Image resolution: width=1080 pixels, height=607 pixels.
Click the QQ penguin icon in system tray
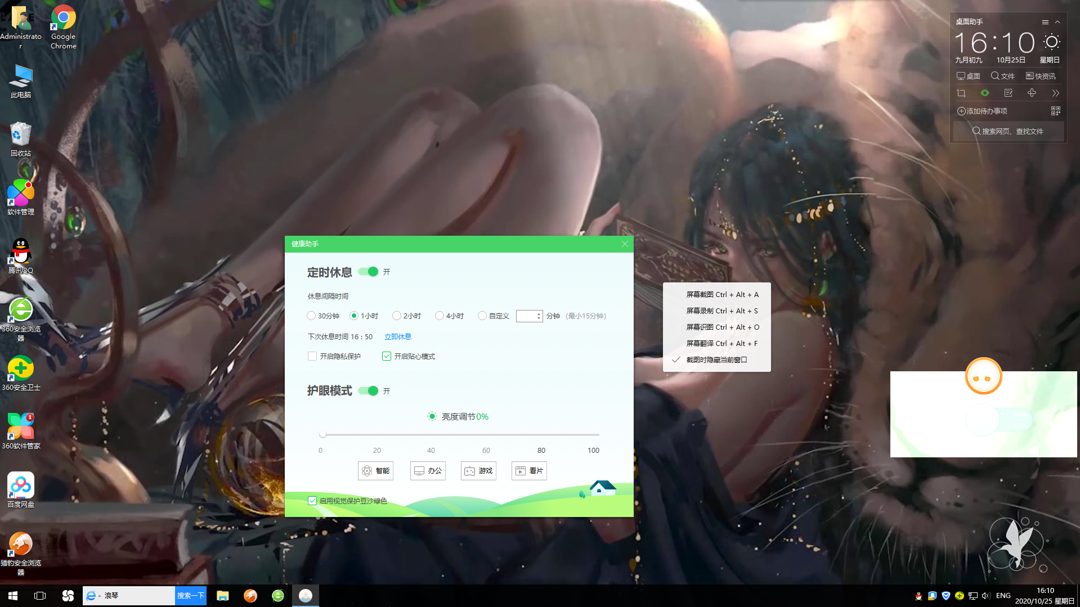918,596
